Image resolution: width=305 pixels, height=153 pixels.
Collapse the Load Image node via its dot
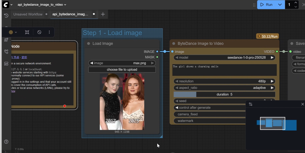(88, 44)
